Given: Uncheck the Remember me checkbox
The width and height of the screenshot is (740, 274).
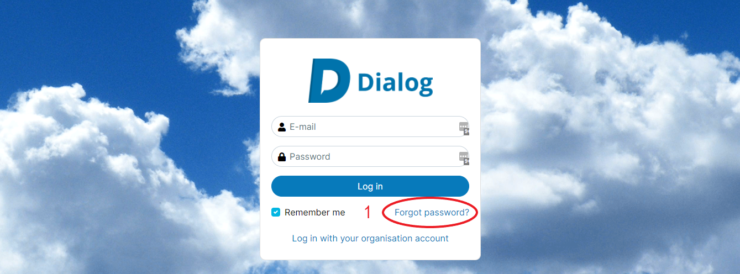Looking at the screenshot, I should 276,212.
